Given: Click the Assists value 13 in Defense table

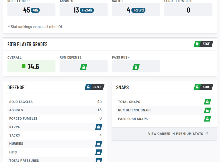Looking at the screenshot, I should point(99,110).
